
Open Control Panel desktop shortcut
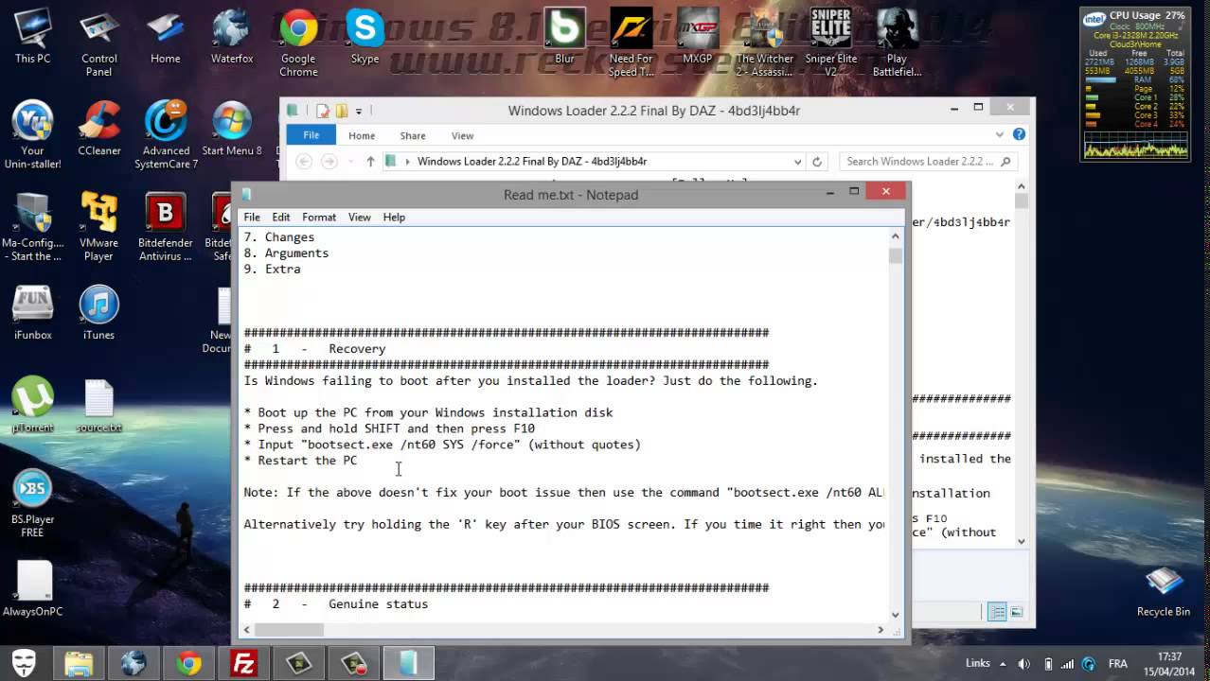(98, 44)
